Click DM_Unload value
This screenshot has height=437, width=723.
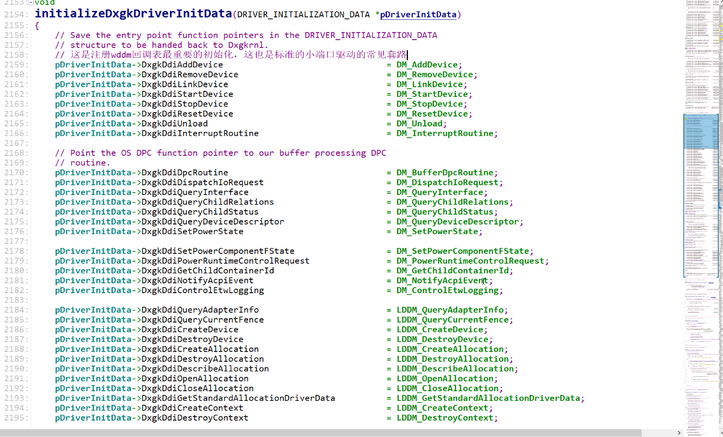pyautogui.click(x=419, y=123)
